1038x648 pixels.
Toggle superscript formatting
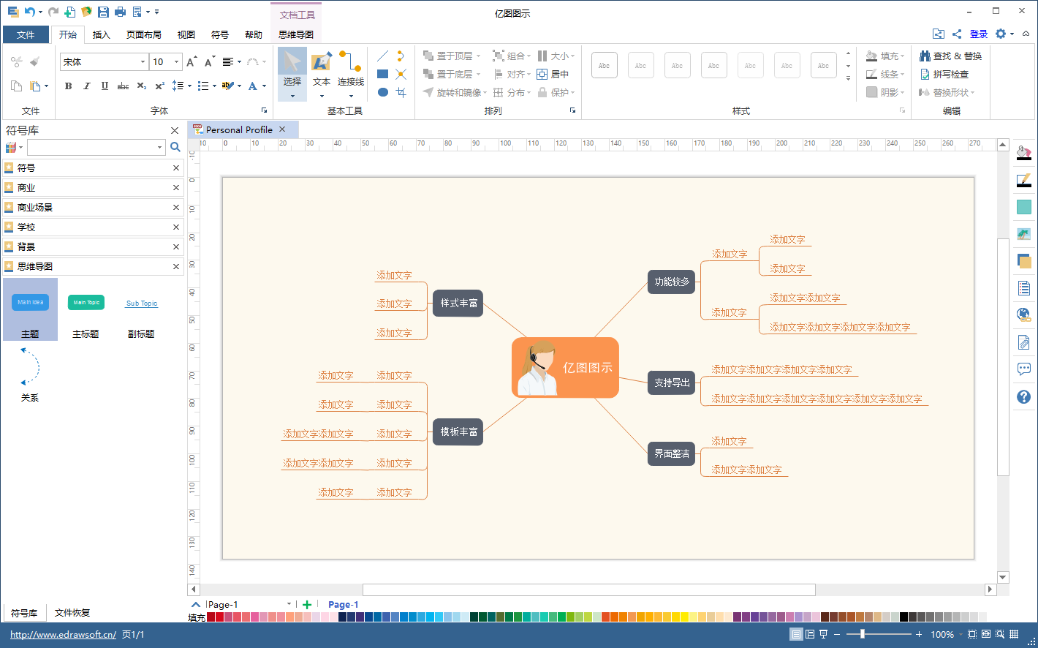(x=159, y=86)
